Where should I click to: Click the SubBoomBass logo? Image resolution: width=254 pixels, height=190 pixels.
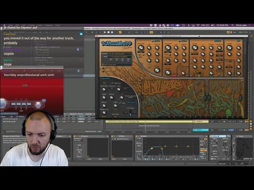point(116,43)
